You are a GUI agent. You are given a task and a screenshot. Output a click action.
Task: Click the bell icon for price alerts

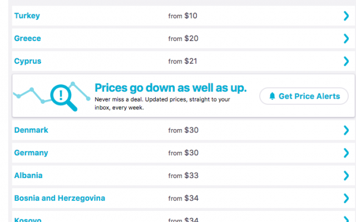pos(272,96)
